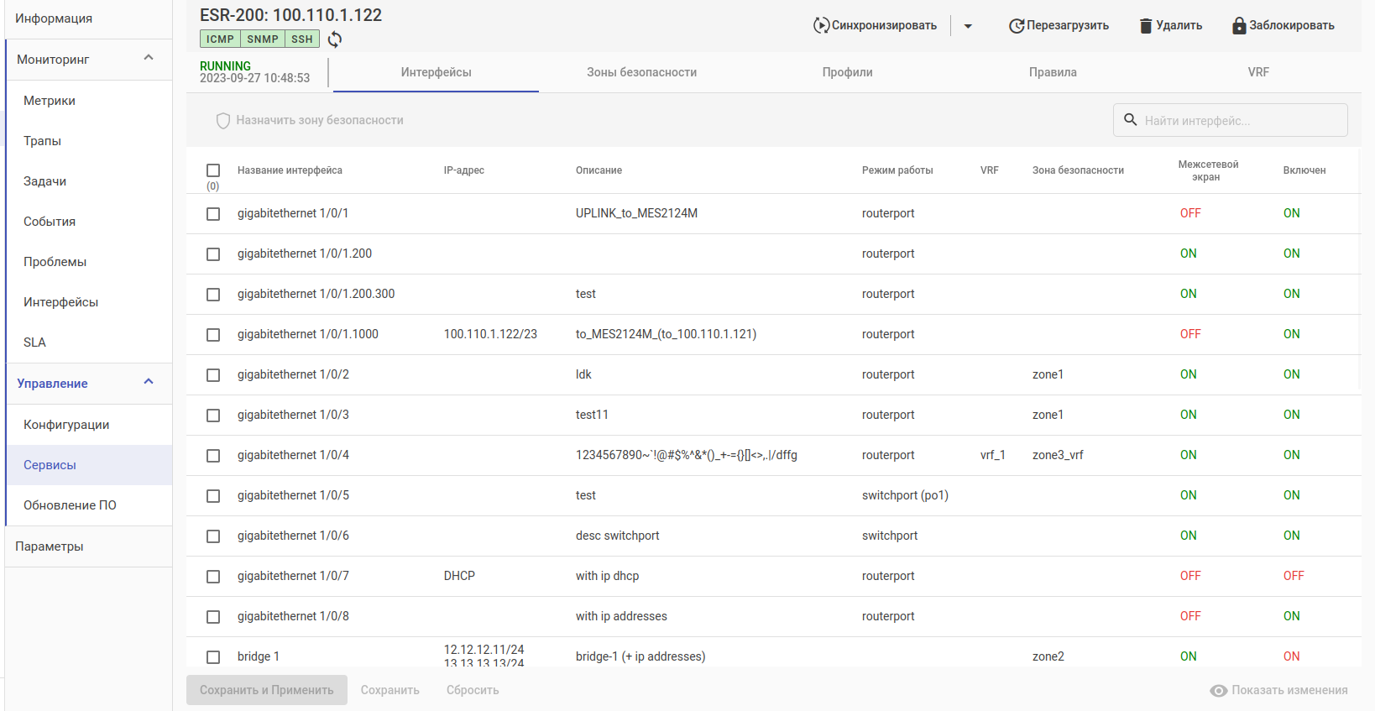
Task: Collapse the Мониторинг sidebar section
Action: [x=149, y=58]
